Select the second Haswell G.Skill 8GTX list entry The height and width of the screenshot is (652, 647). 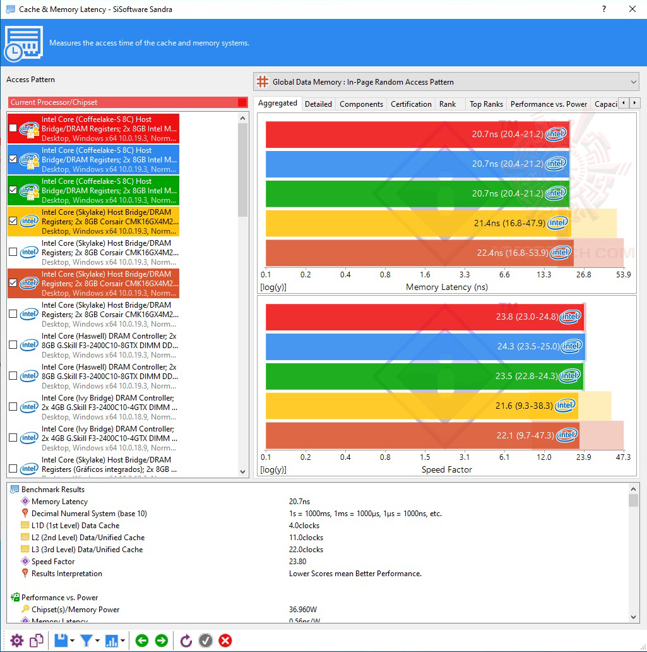93,376
